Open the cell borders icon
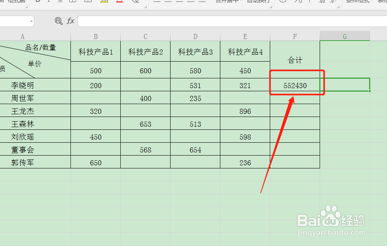Screen dimensions: 387x246 72,2
